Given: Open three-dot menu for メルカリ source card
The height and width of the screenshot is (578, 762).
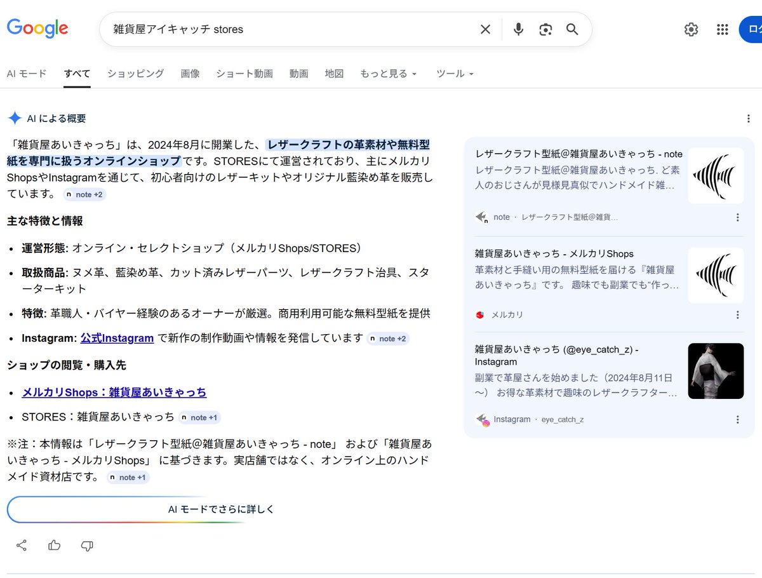Looking at the screenshot, I should [737, 314].
